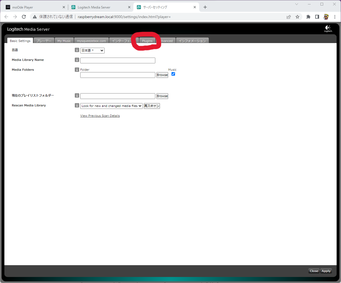Viewport: 341px width, 283px height.
Task: Open View Previous Scan Details link
Action: (x=100, y=116)
